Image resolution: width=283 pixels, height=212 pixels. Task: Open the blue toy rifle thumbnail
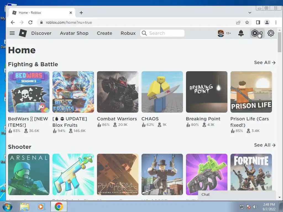pyautogui.click(x=73, y=174)
